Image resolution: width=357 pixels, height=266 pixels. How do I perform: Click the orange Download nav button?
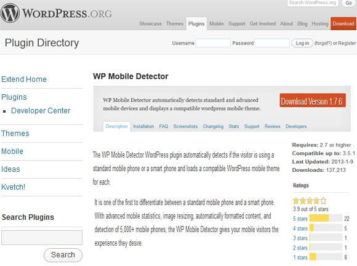pyautogui.click(x=343, y=23)
